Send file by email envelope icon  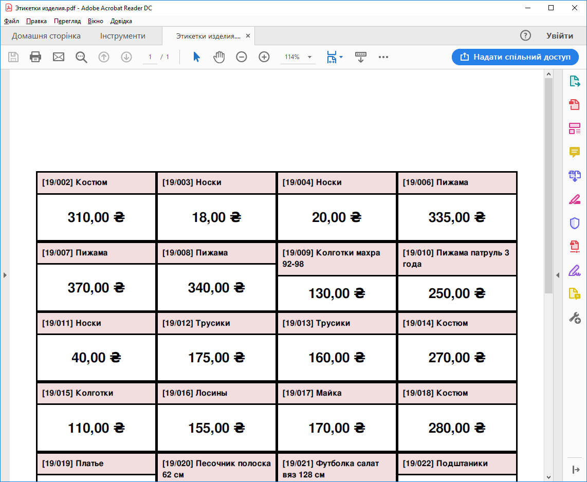tap(59, 57)
